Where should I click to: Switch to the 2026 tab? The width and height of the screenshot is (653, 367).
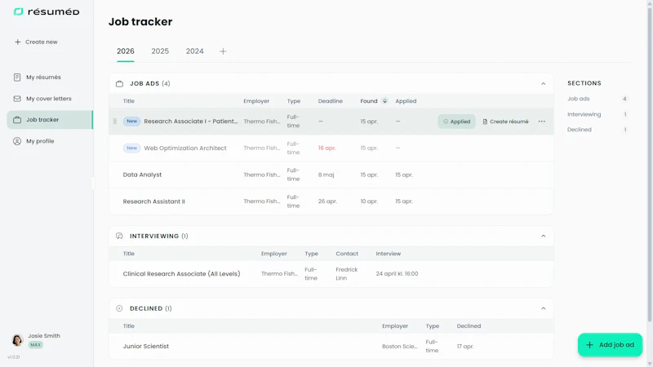click(126, 51)
